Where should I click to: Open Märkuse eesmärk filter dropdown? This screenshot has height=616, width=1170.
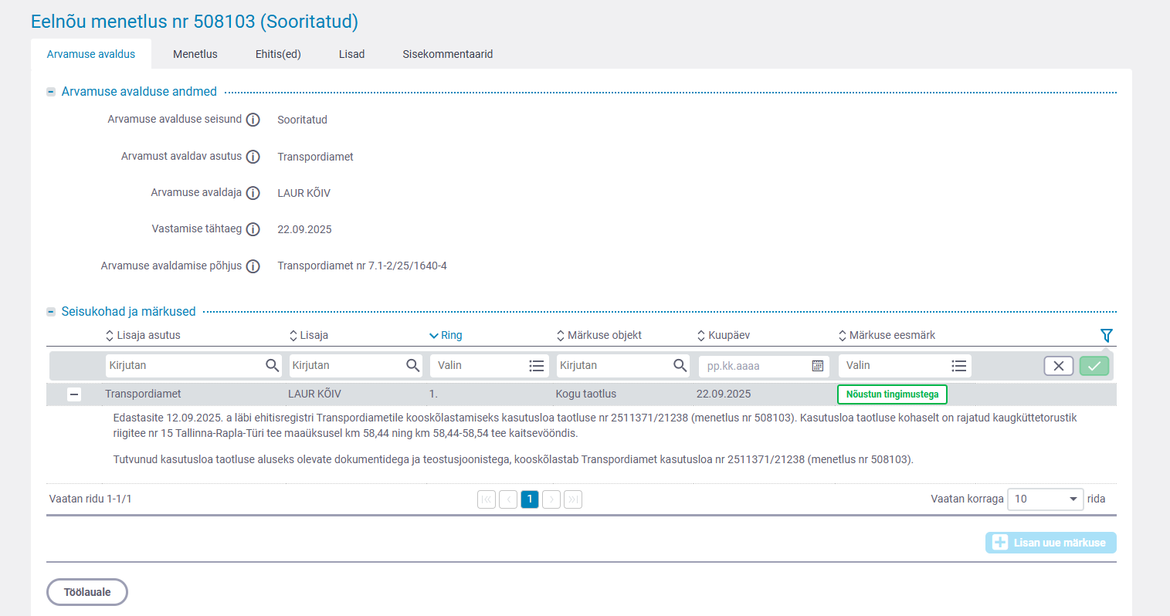coord(904,366)
